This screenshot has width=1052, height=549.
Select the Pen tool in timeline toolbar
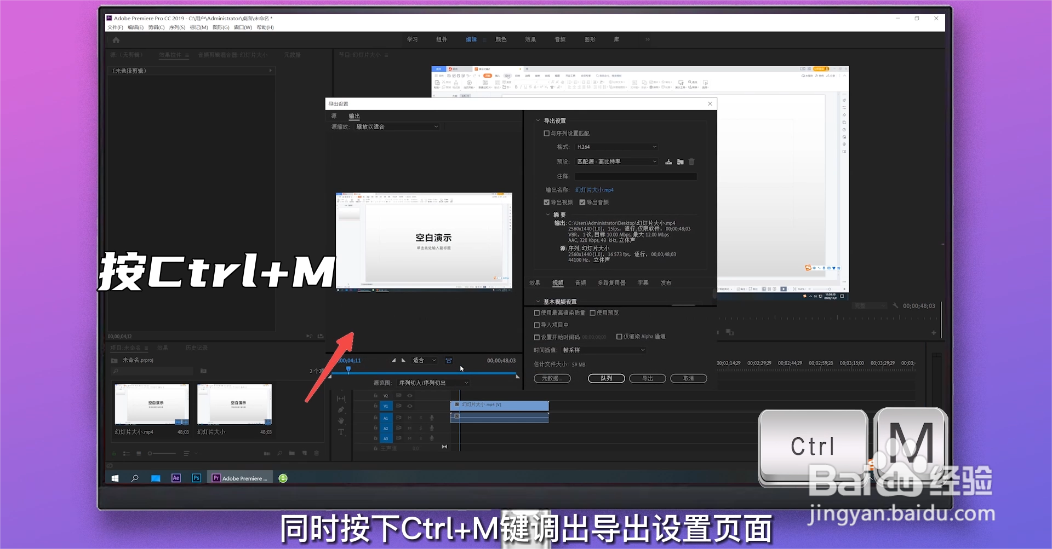coord(341,409)
